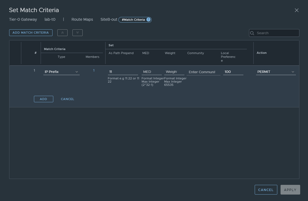Click the Type column header
The height and width of the screenshot is (201, 308).
click(61, 57)
